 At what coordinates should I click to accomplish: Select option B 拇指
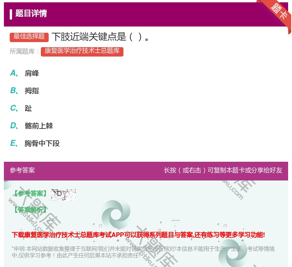(x=25, y=91)
